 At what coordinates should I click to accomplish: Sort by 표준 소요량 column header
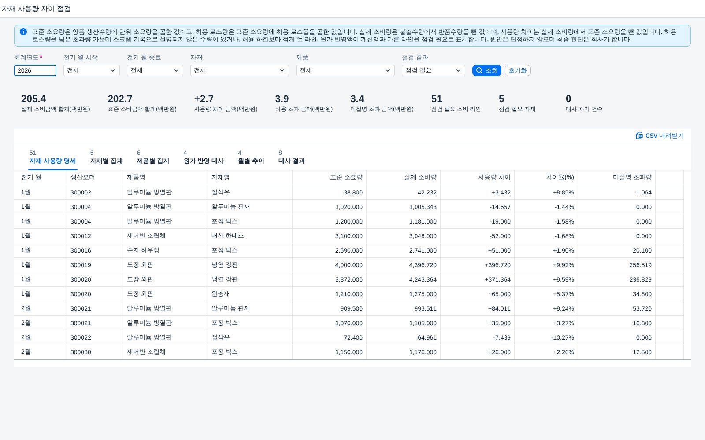point(330,177)
